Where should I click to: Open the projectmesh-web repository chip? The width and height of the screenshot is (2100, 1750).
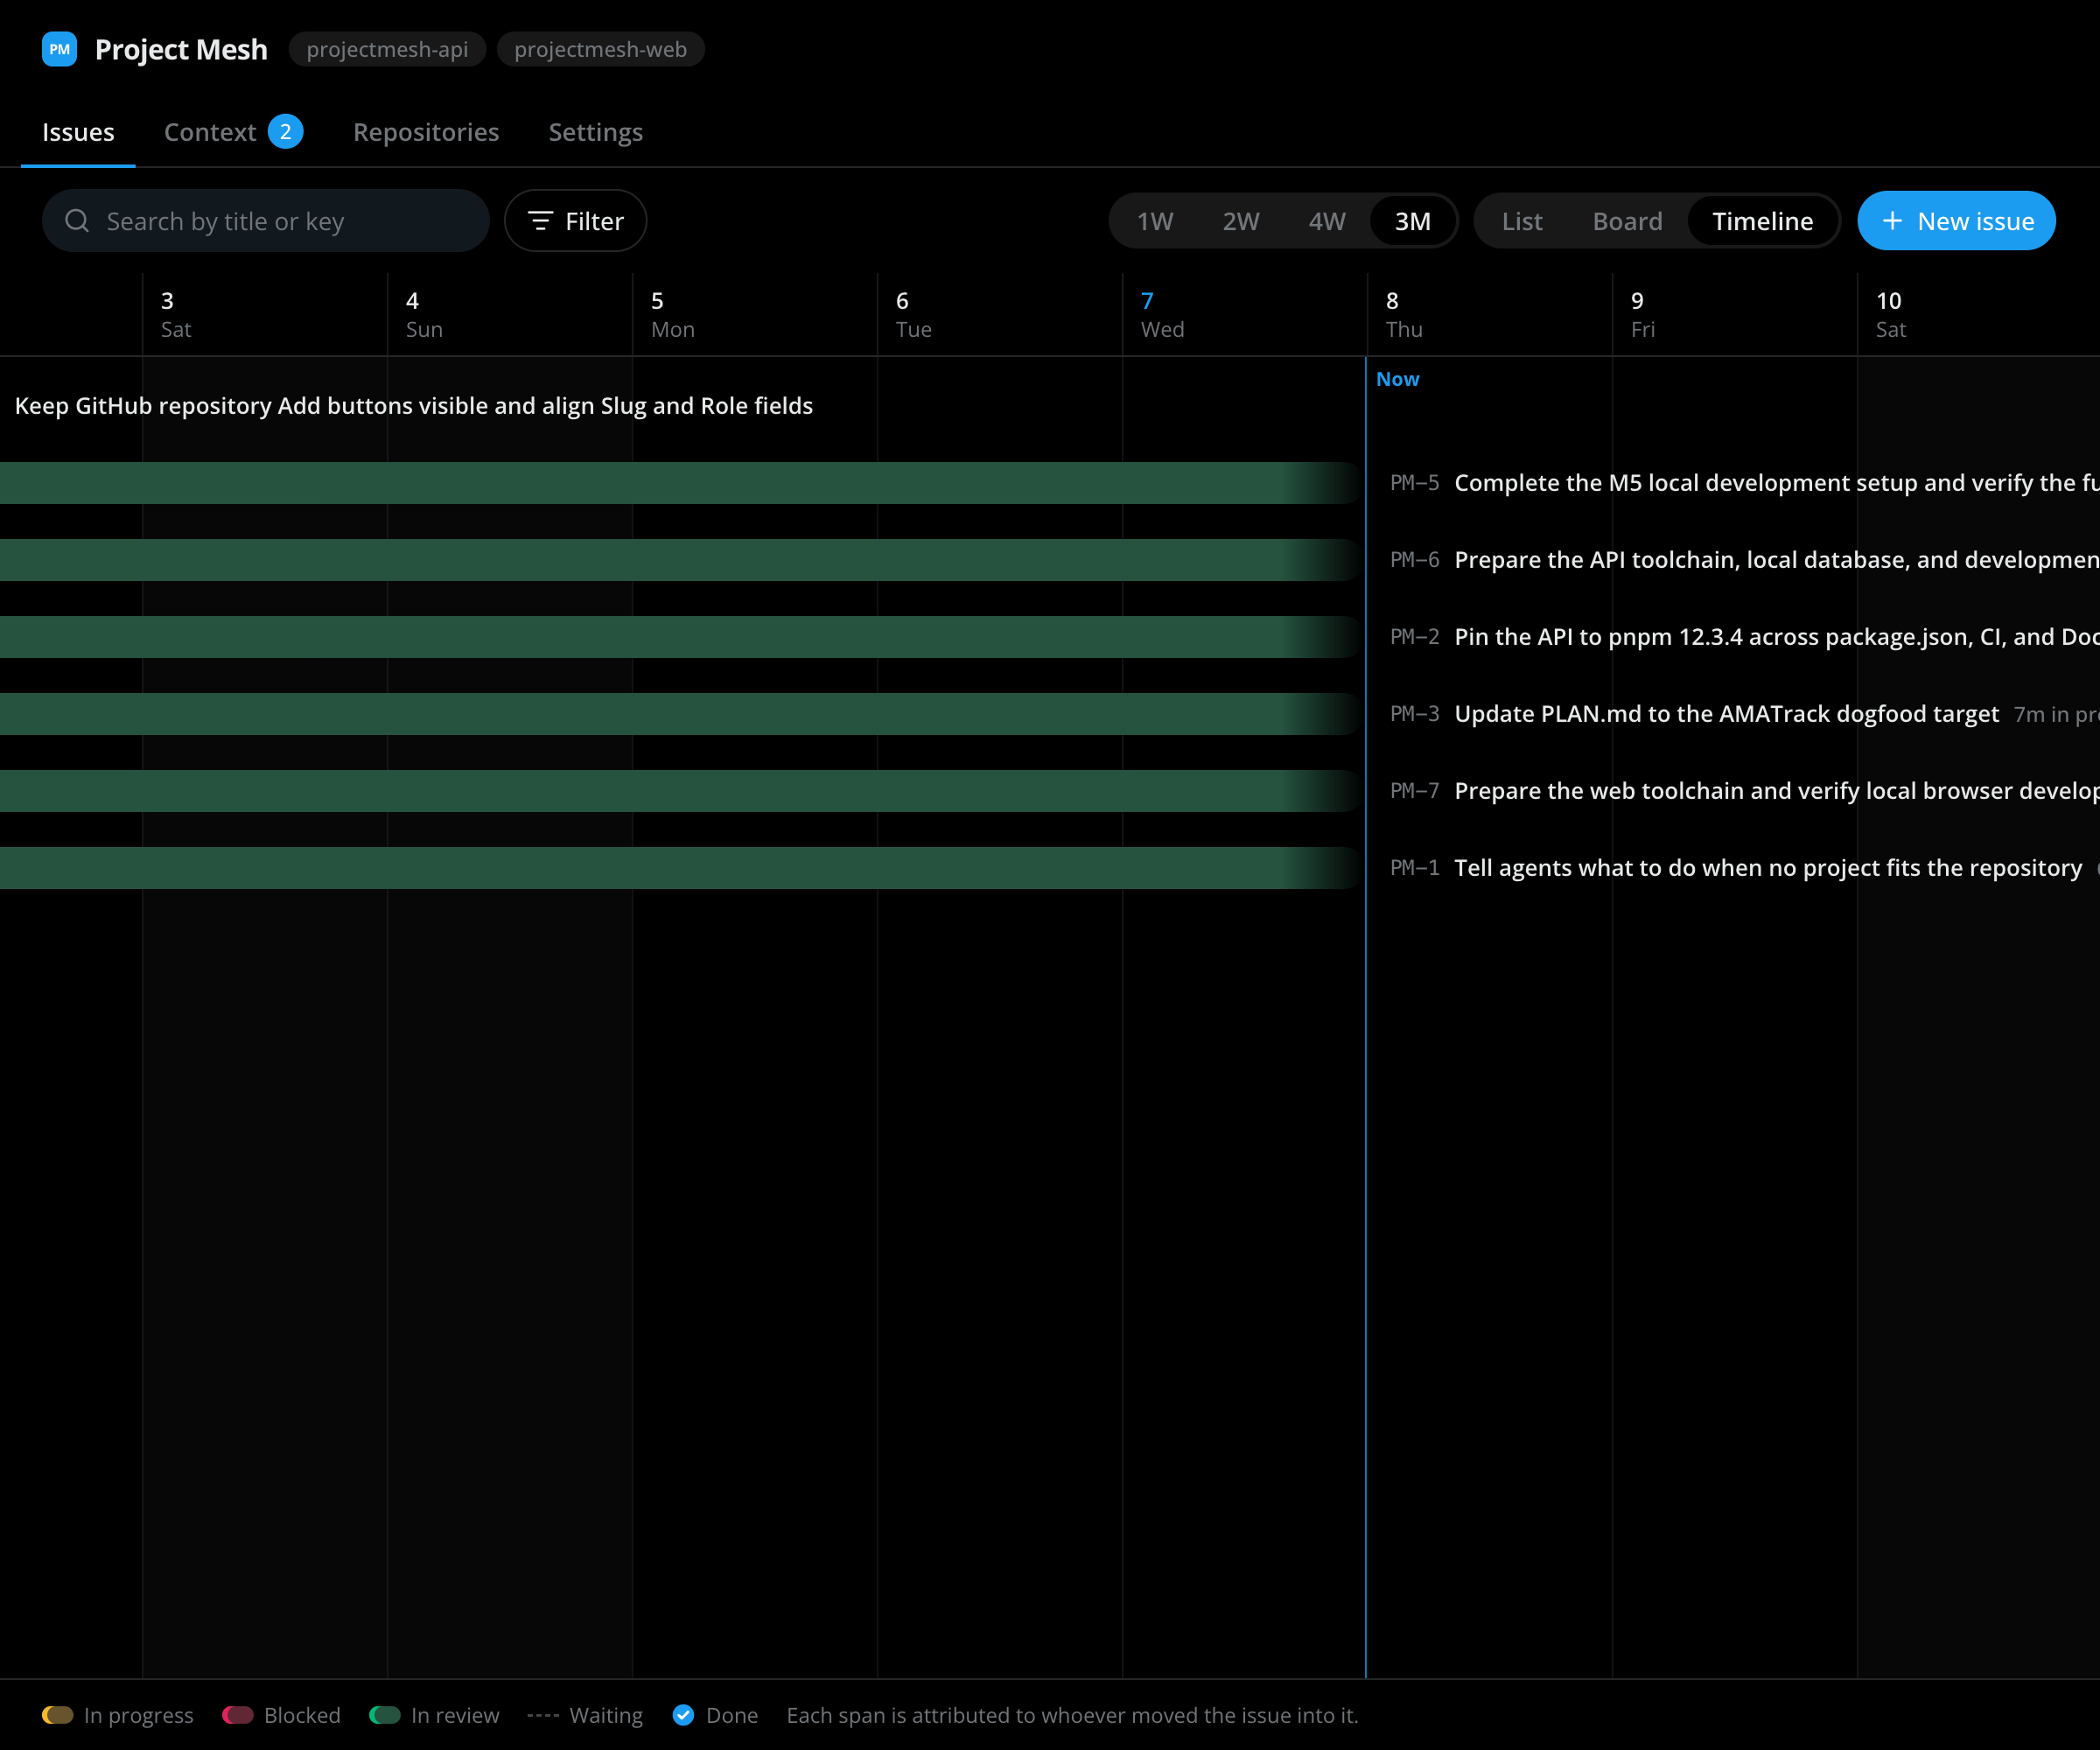(600, 49)
